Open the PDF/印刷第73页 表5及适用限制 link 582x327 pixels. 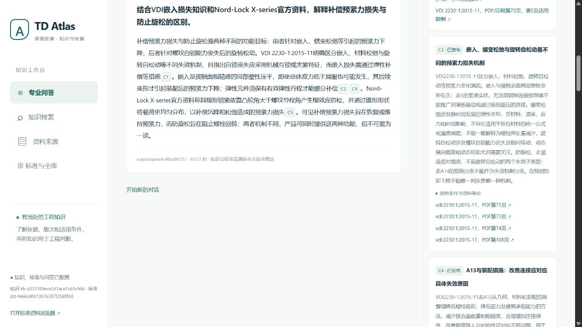[x=492, y=15]
